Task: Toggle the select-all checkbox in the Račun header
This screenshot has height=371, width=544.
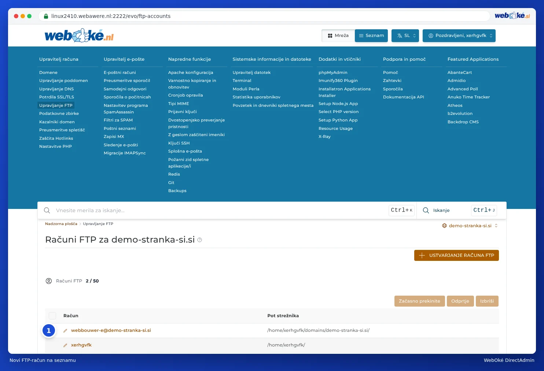Action: (x=52, y=316)
